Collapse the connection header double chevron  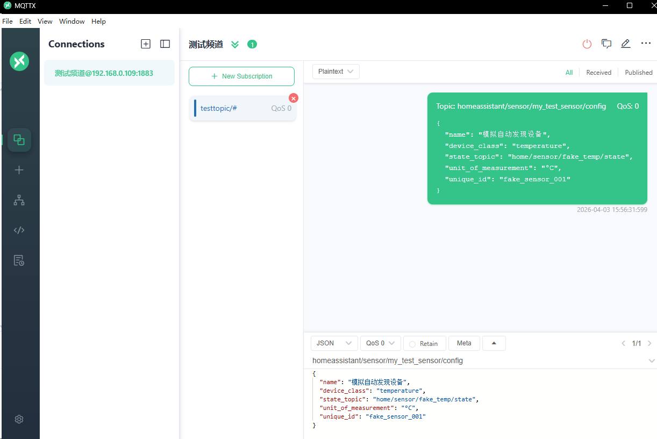tap(235, 44)
